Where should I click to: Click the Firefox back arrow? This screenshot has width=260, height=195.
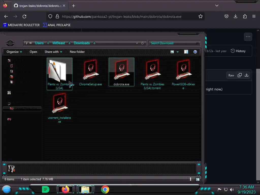click(x=6, y=17)
